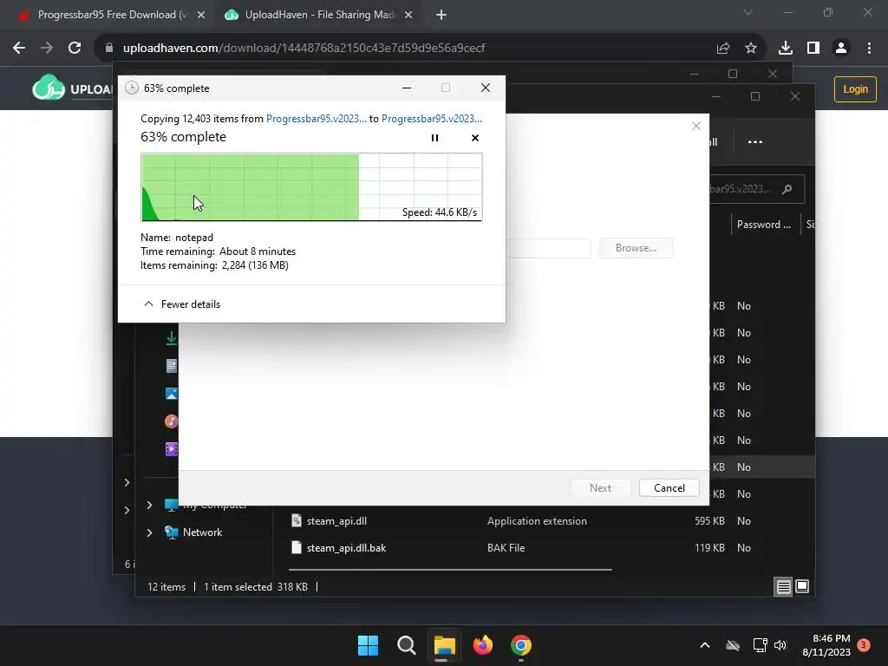Open Firefox from taskbar
Screen dimensions: 888x666
tap(483, 645)
